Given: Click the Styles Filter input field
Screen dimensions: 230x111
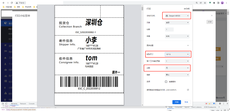Looking at the screenshot, I should pyautogui.click(x=189, y=110).
